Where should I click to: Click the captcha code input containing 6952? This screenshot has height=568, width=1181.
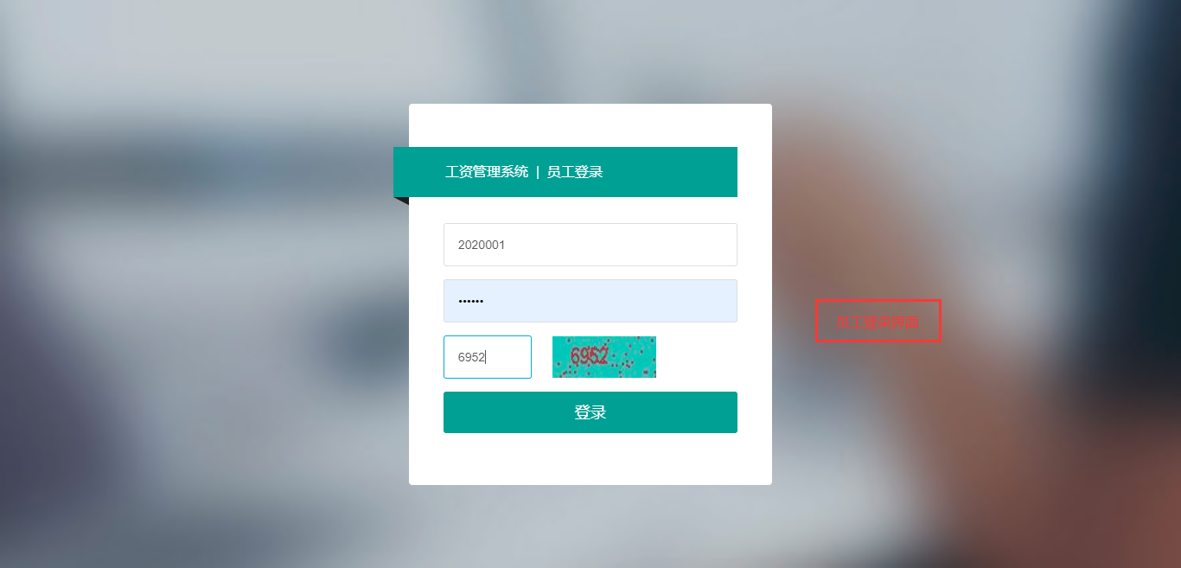pos(488,357)
